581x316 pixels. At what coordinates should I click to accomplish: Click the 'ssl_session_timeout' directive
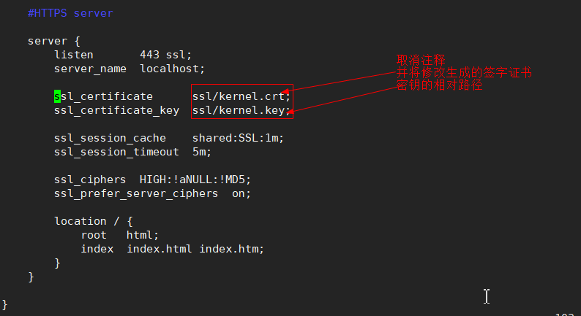point(116,152)
